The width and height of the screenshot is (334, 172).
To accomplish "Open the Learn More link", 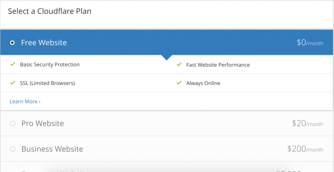I will pyautogui.click(x=25, y=102).
